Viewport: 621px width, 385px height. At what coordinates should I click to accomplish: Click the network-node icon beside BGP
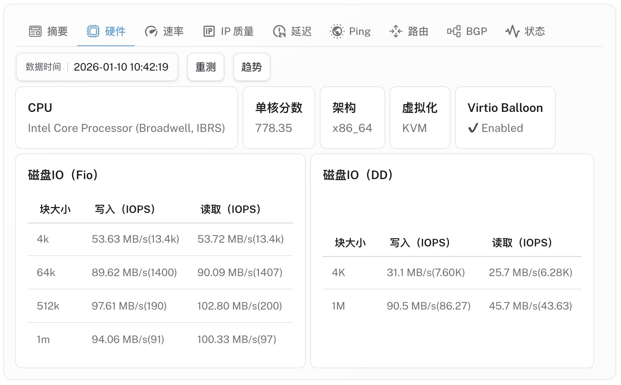pos(454,31)
